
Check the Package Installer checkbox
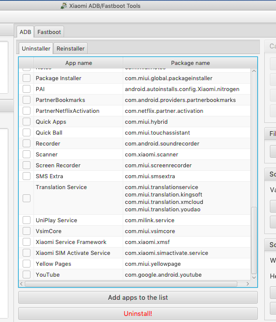point(27,78)
